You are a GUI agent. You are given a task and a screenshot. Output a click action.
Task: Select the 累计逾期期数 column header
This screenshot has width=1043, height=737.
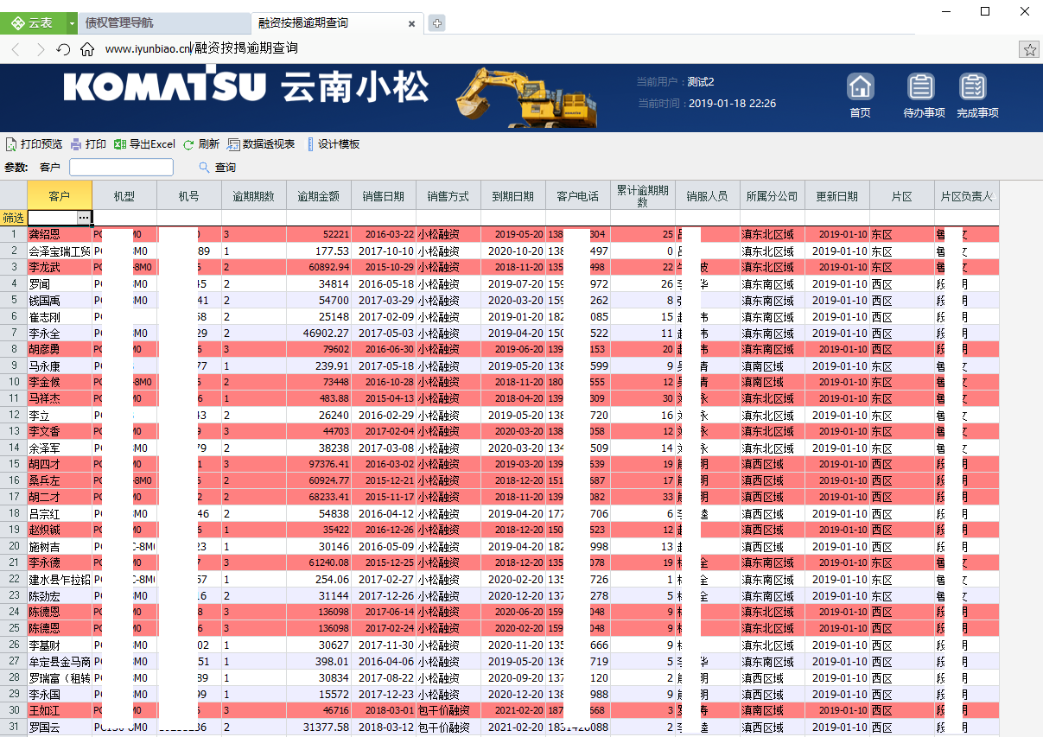point(643,196)
